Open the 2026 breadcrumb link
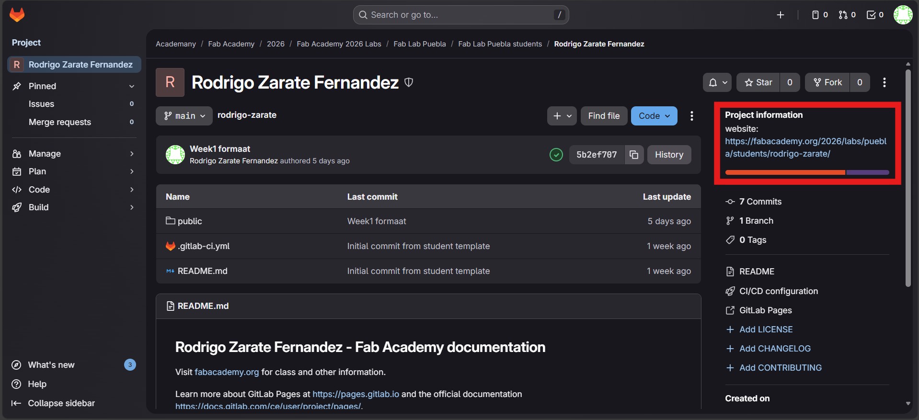Image resolution: width=919 pixels, height=420 pixels. [x=276, y=44]
